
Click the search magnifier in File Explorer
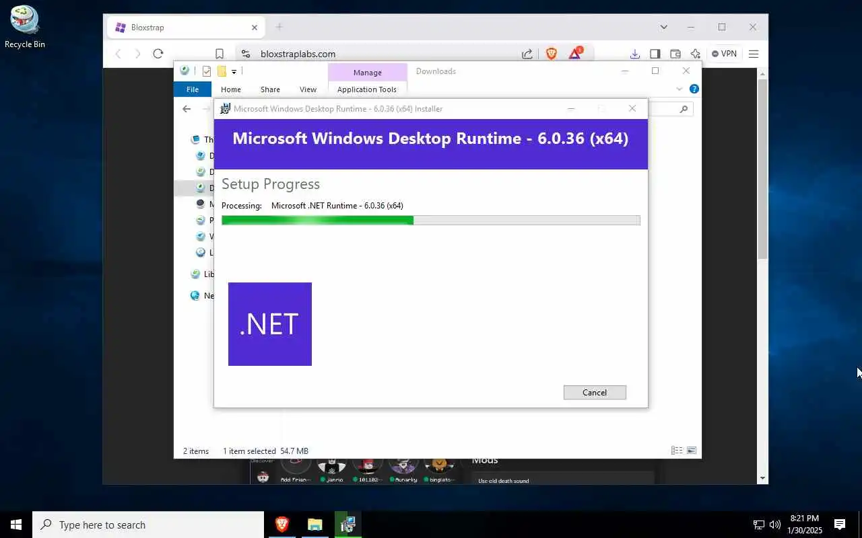pyautogui.click(x=684, y=109)
